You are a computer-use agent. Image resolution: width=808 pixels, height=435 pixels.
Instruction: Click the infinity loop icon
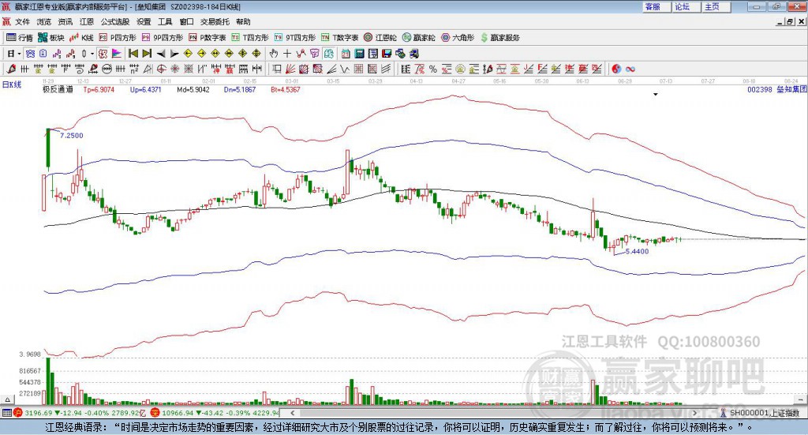pos(630,69)
